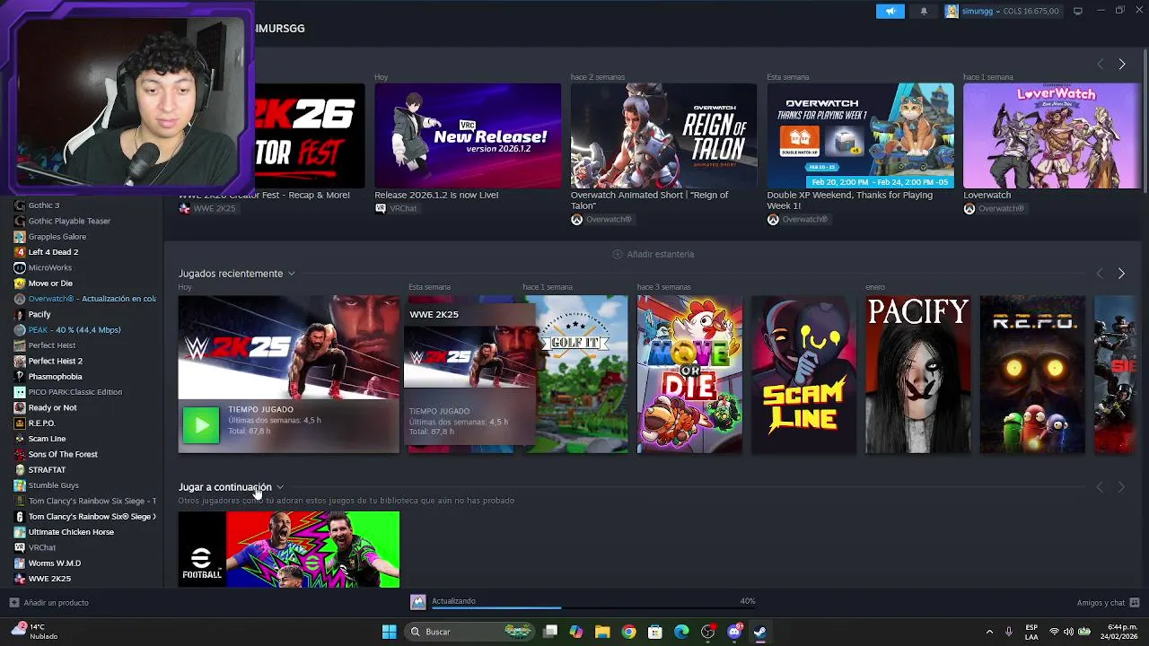Open 'Release 2026.1.2 is now Live!' link
The height and width of the screenshot is (646, 1149).
coord(436,195)
